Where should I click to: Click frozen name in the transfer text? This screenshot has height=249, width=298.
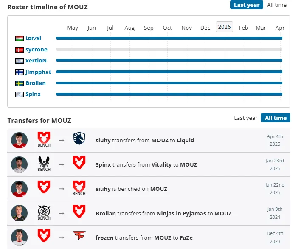point(104,238)
